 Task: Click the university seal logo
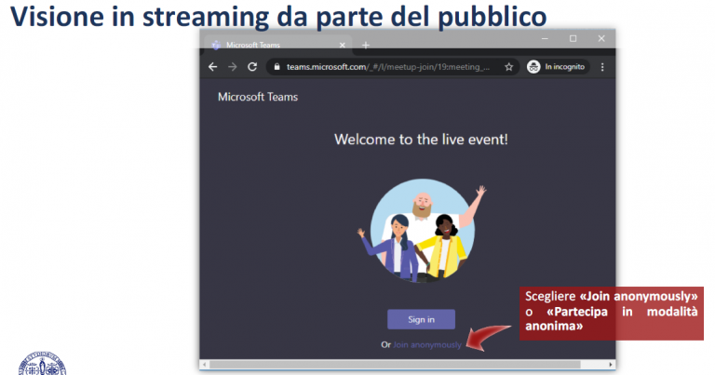pos(41,364)
